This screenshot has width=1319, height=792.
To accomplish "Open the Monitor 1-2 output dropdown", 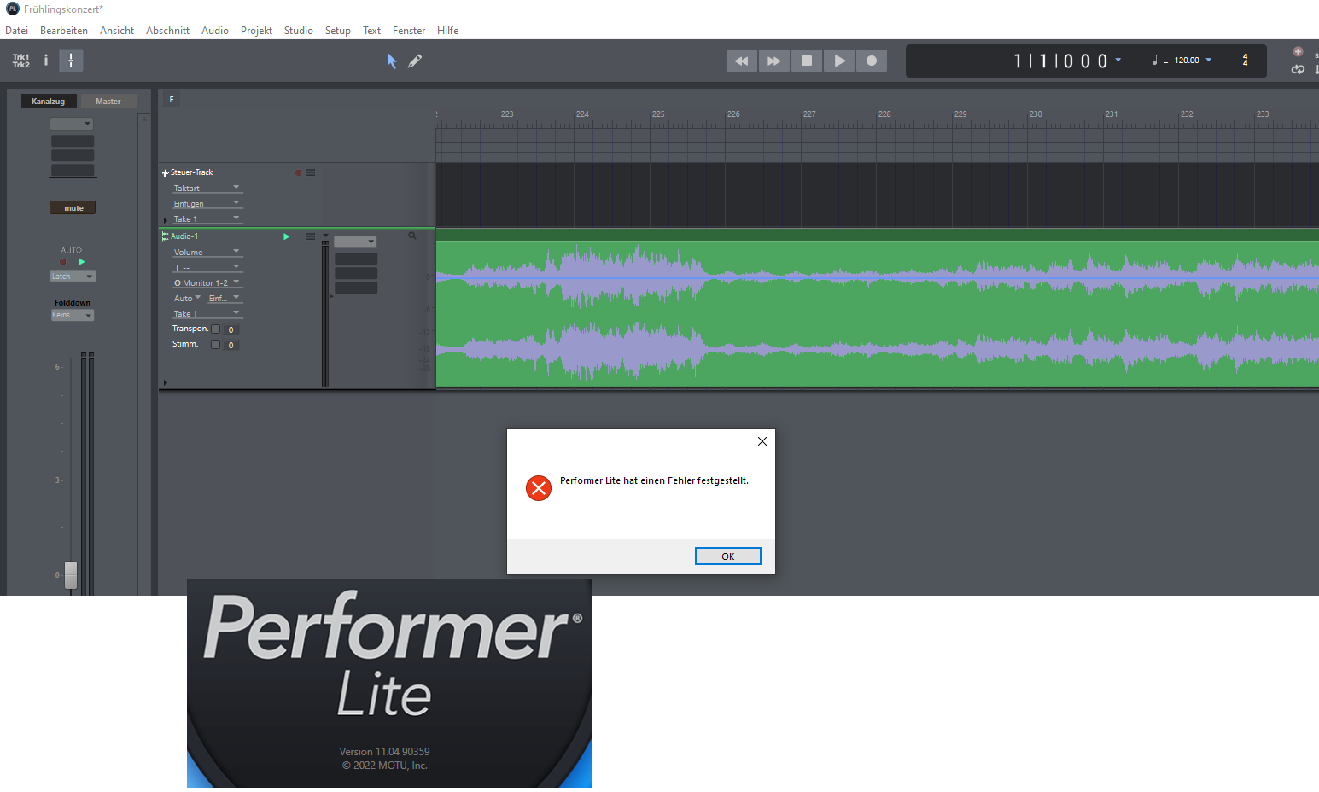I will (207, 283).
